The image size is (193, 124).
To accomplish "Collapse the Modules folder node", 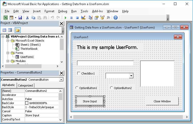I will [8, 61].
